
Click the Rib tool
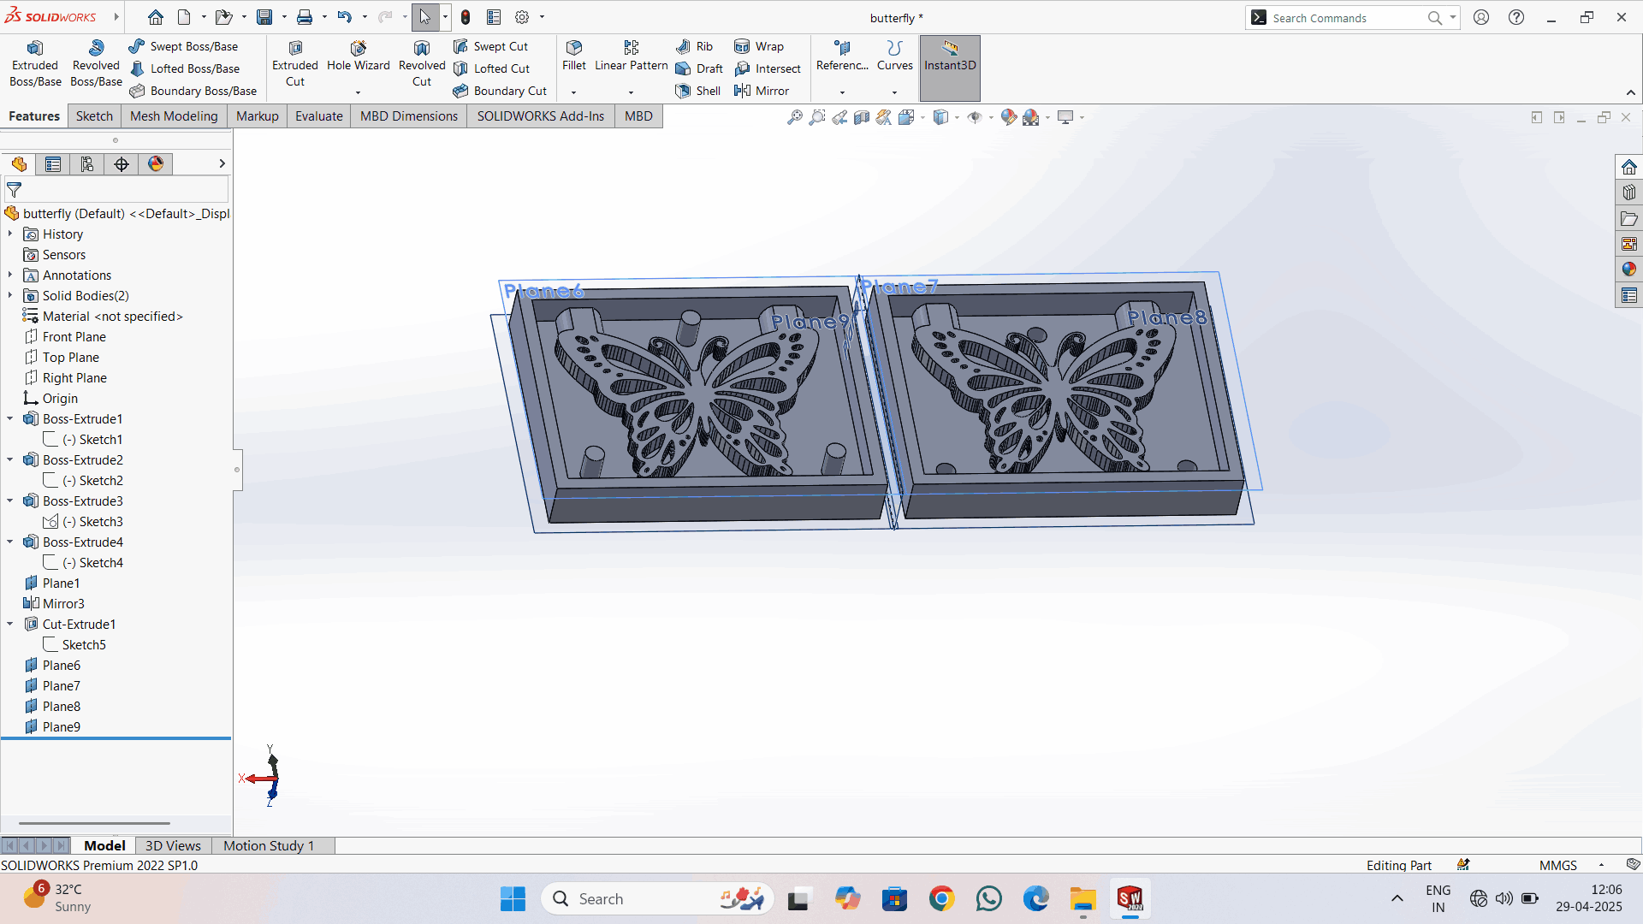[x=695, y=46]
